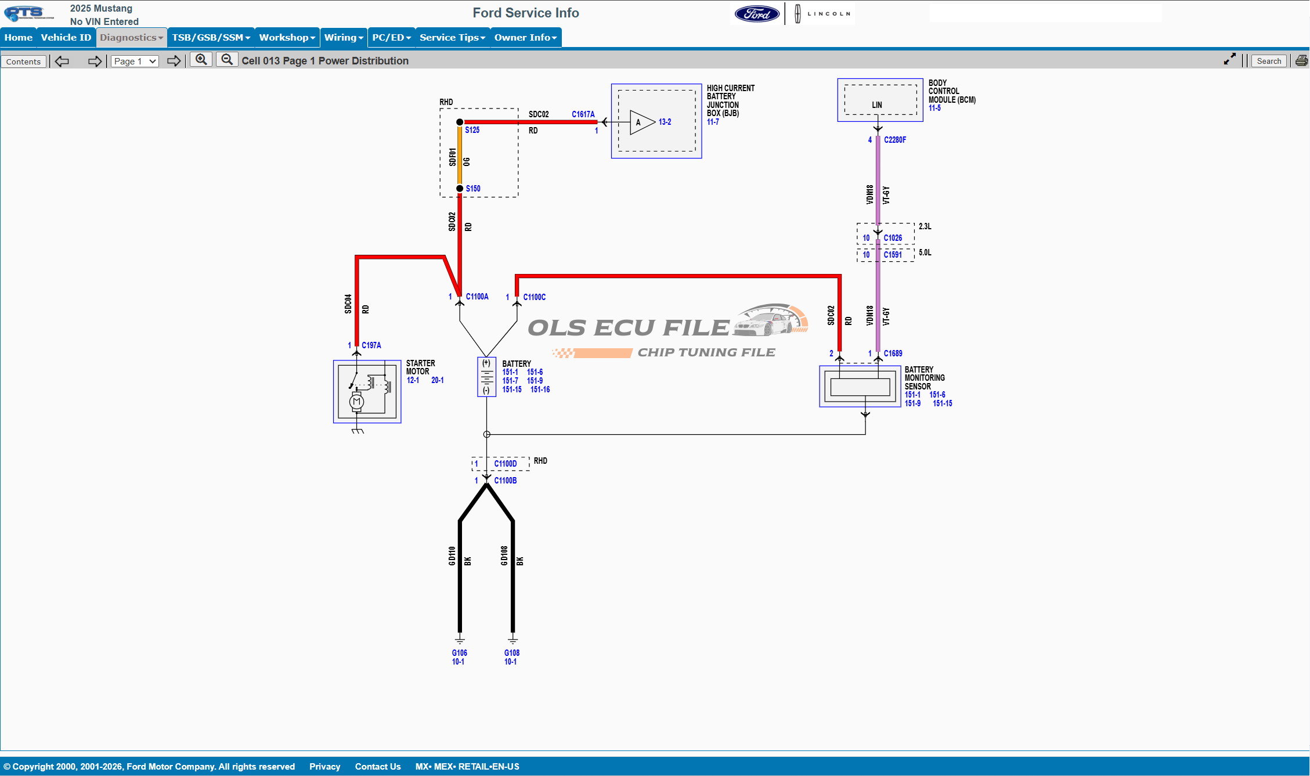Expand the Wiring menu
Image resolution: width=1310 pixels, height=776 pixels.
(x=343, y=37)
